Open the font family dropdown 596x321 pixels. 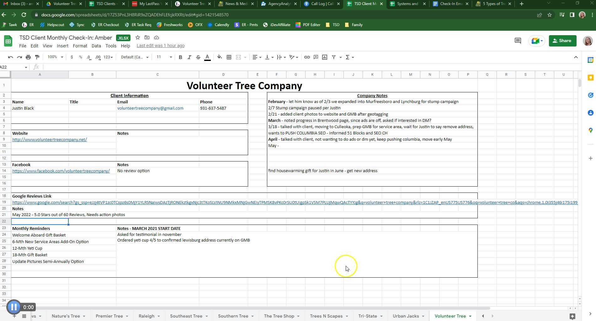(x=135, y=57)
